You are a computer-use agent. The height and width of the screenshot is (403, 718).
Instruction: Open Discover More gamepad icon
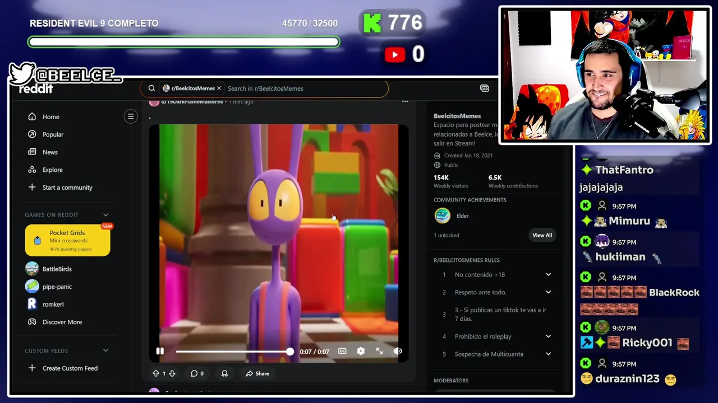click(x=32, y=322)
